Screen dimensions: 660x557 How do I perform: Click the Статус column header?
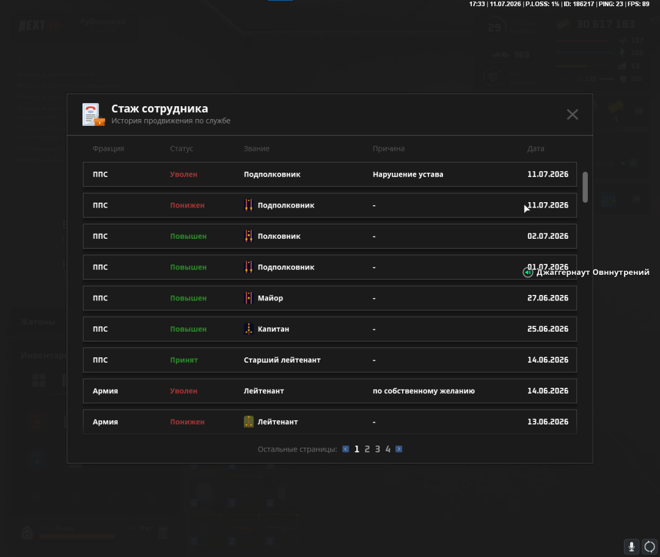[x=182, y=148]
